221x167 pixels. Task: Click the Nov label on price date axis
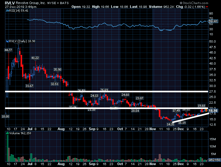(x=152, y=129)
